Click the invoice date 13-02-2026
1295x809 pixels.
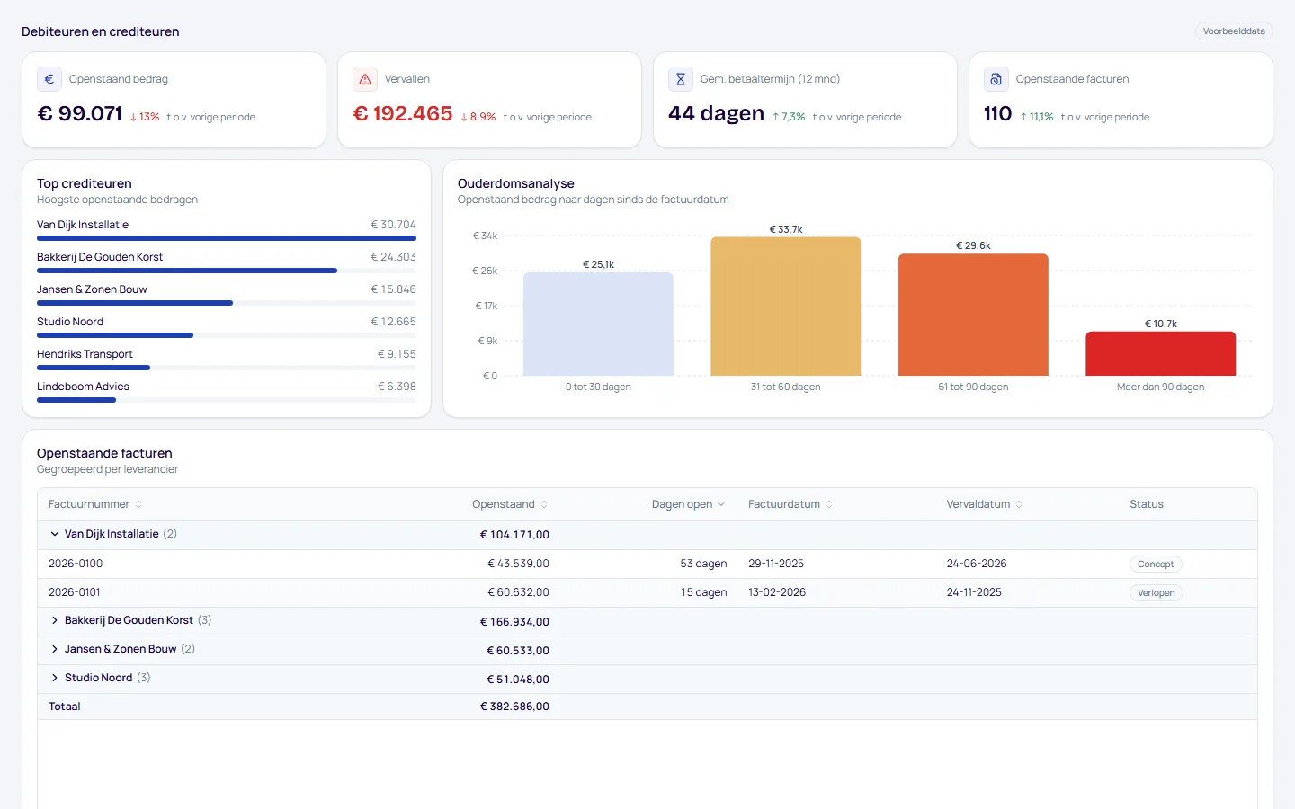[777, 592]
